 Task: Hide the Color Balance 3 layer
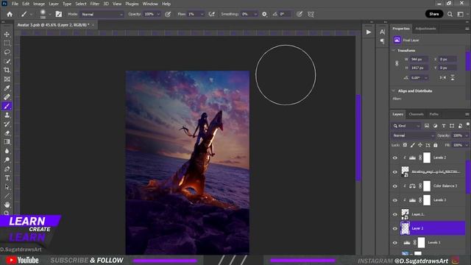pos(395,186)
